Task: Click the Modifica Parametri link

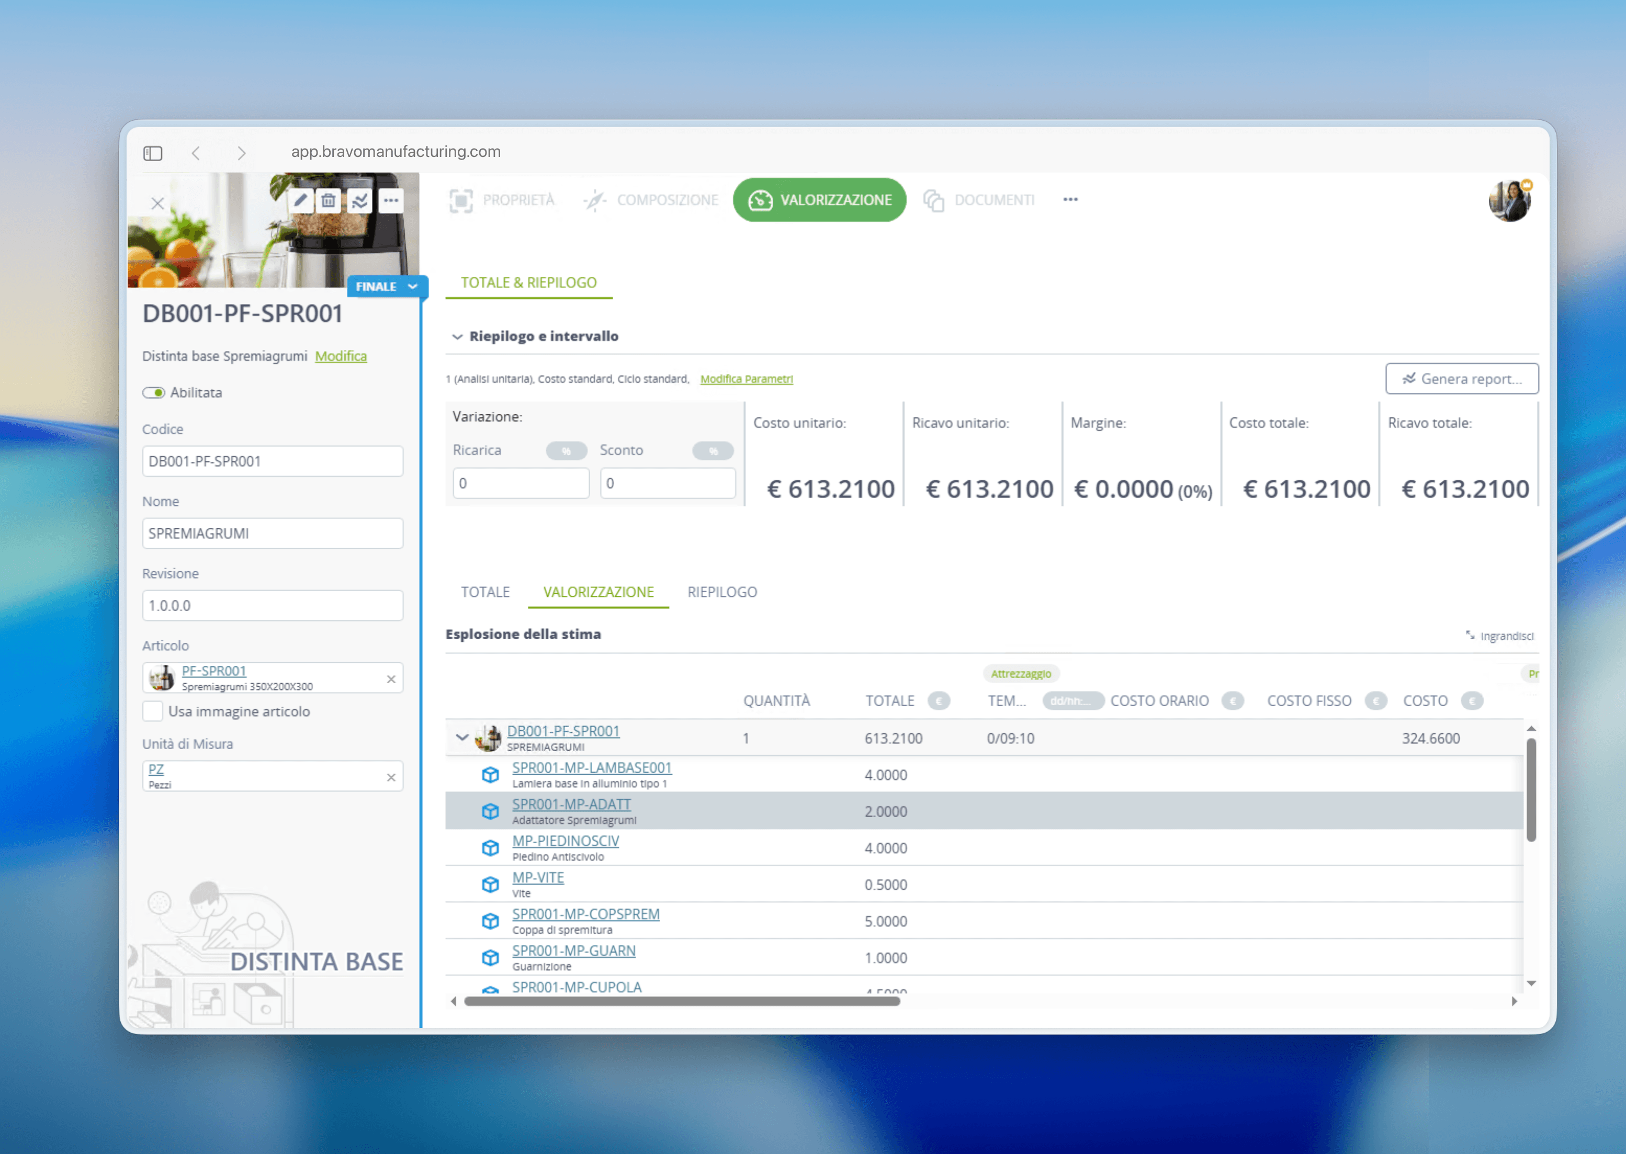Action: point(746,379)
